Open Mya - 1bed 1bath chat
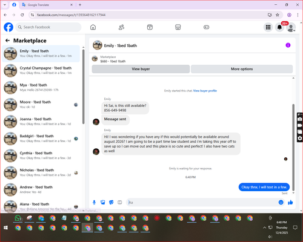Screen dimensions: 303x242 coord(41,88)
